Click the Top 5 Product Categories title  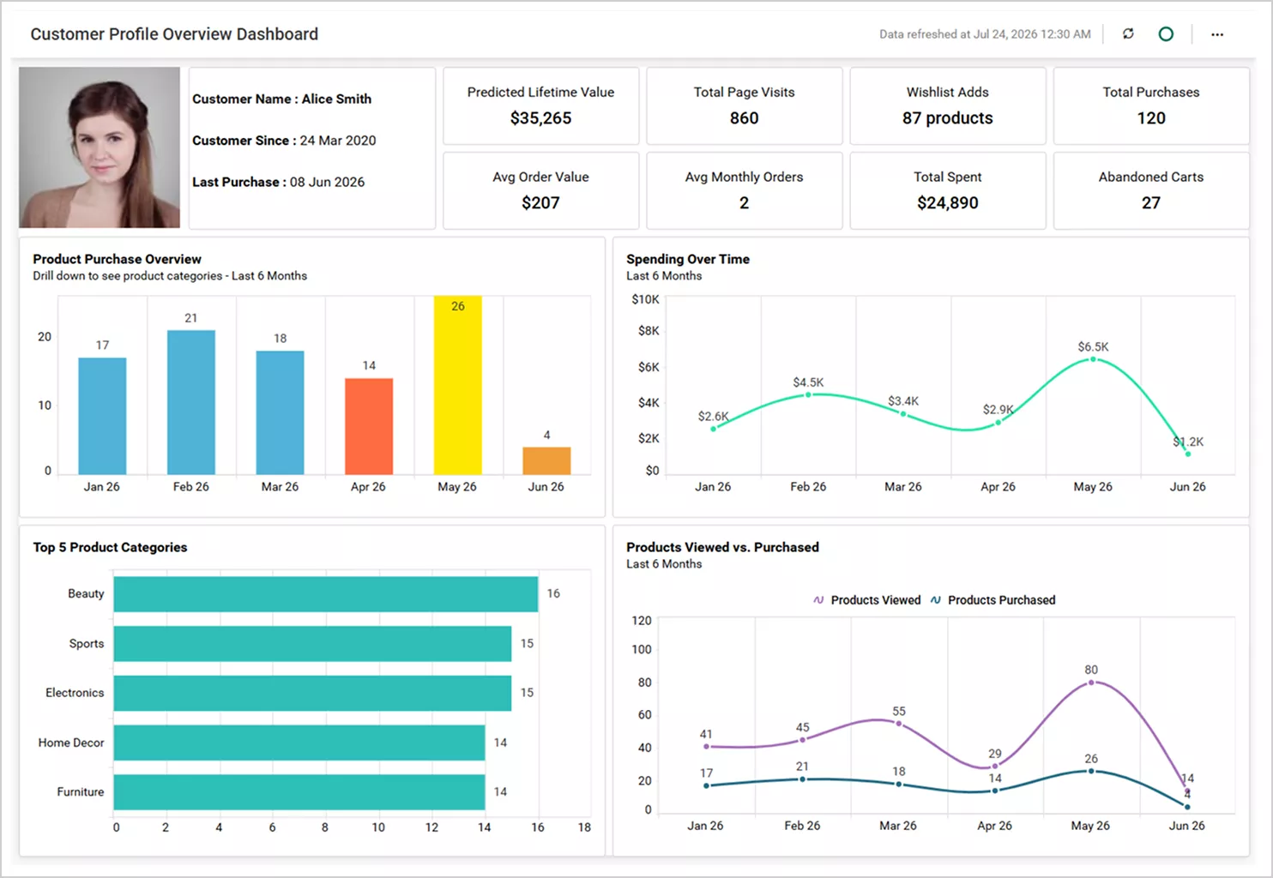(x=110, y=547)
